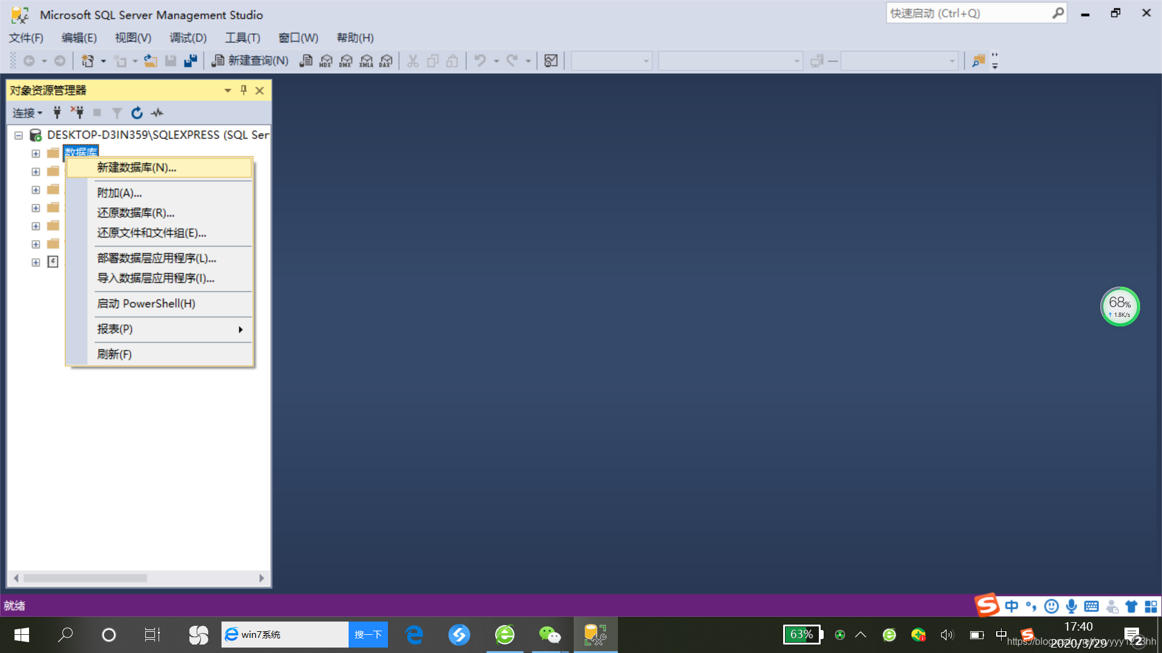Click the DMX query icon
1162x653 pixels.
click(x=346, y=61)
